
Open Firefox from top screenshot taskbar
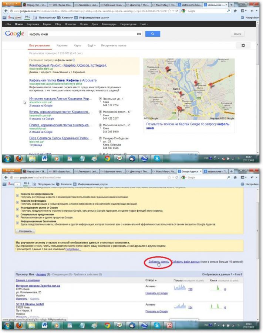(19, 158)
